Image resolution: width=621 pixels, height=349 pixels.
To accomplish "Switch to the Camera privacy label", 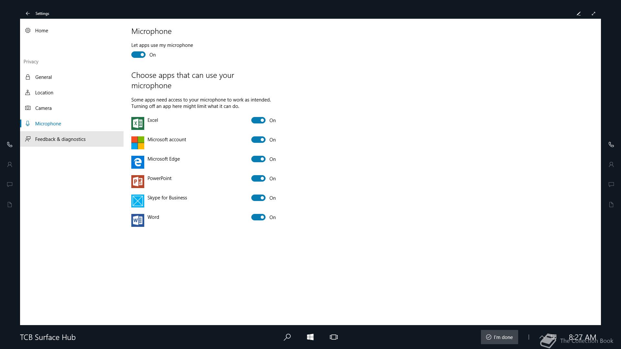I will pos(43,108).
